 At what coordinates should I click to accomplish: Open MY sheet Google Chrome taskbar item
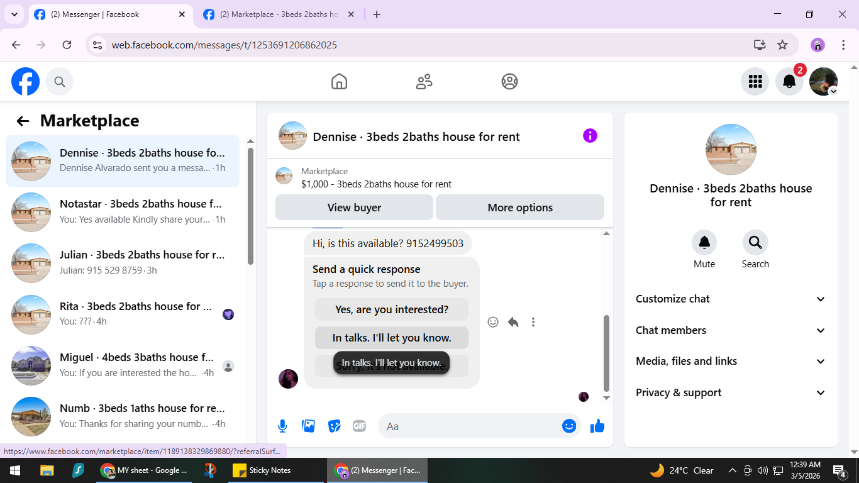pyautogui.click(x=145, y=470)
